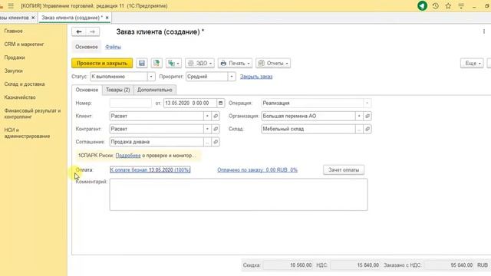Viewport: 491px width, 276px height.
Task: Go forward with the right arrow button
Action: point(92,31)
